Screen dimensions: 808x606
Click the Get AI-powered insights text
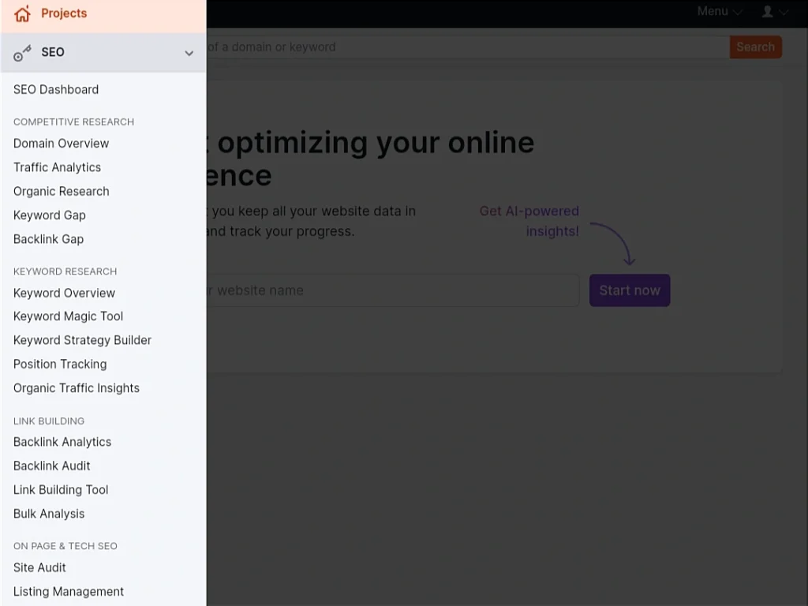(529, 221)
